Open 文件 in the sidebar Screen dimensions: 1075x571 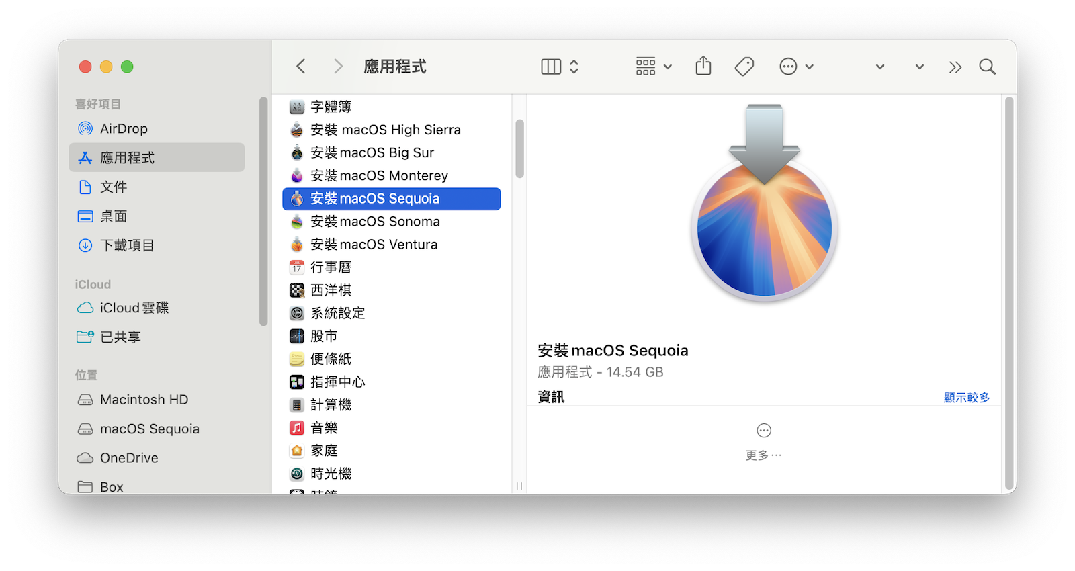tap(157, 187)
